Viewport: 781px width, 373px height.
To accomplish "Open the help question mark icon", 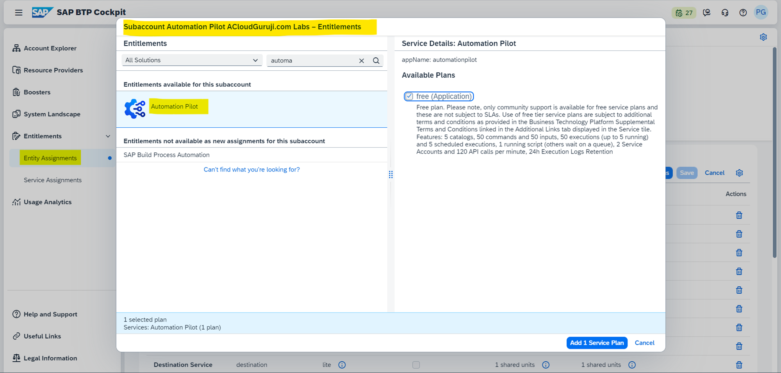I will [x=743, y=13].
